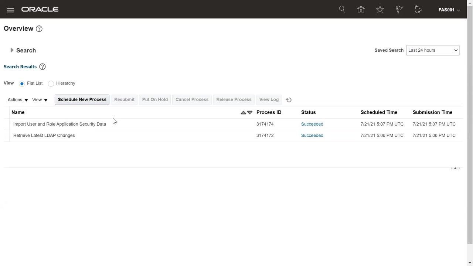Sort Name column ascending
This screenshot has width=473, height=266.
coord(243,113)
